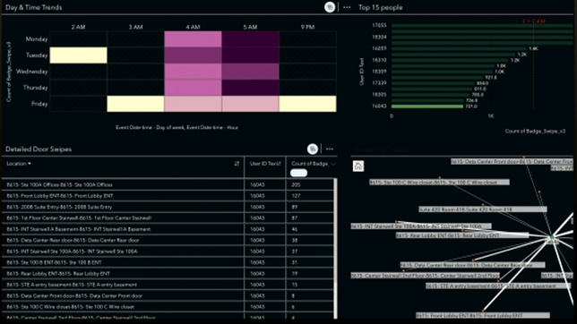Select the Tuesday 4 AM heatmap cell
577x324 pixels.
(x=194, y=55)
